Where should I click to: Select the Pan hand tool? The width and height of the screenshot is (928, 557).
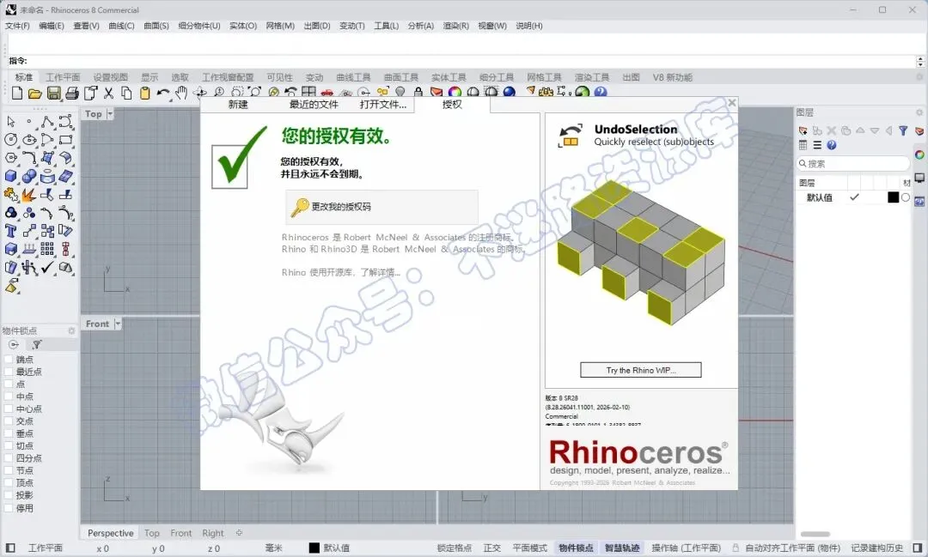[181, 93]
